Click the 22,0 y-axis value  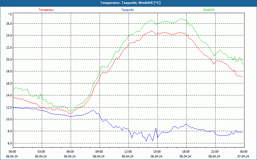(x=9, y=47)
